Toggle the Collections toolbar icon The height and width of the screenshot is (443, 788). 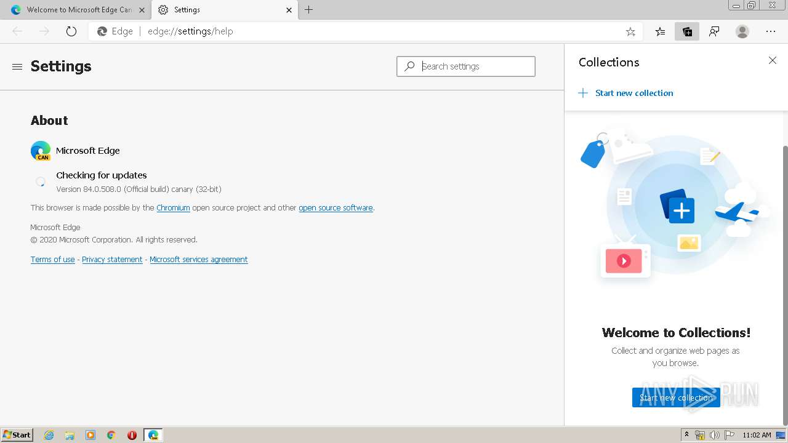pos(687,31)
